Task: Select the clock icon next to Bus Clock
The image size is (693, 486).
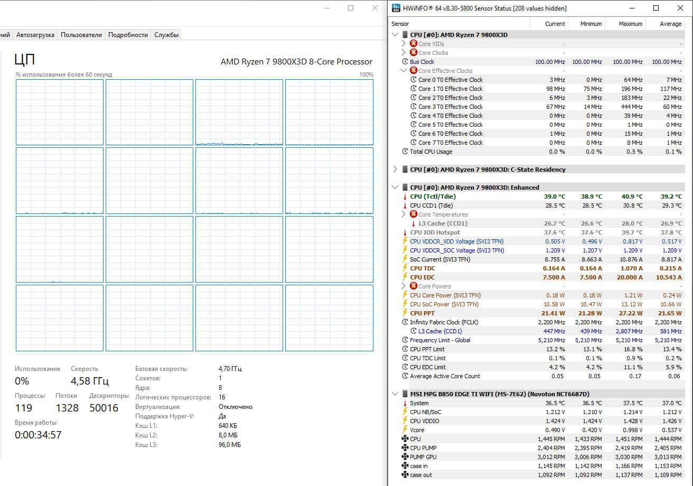Action: pyautogui.click(x=405, y=62)
